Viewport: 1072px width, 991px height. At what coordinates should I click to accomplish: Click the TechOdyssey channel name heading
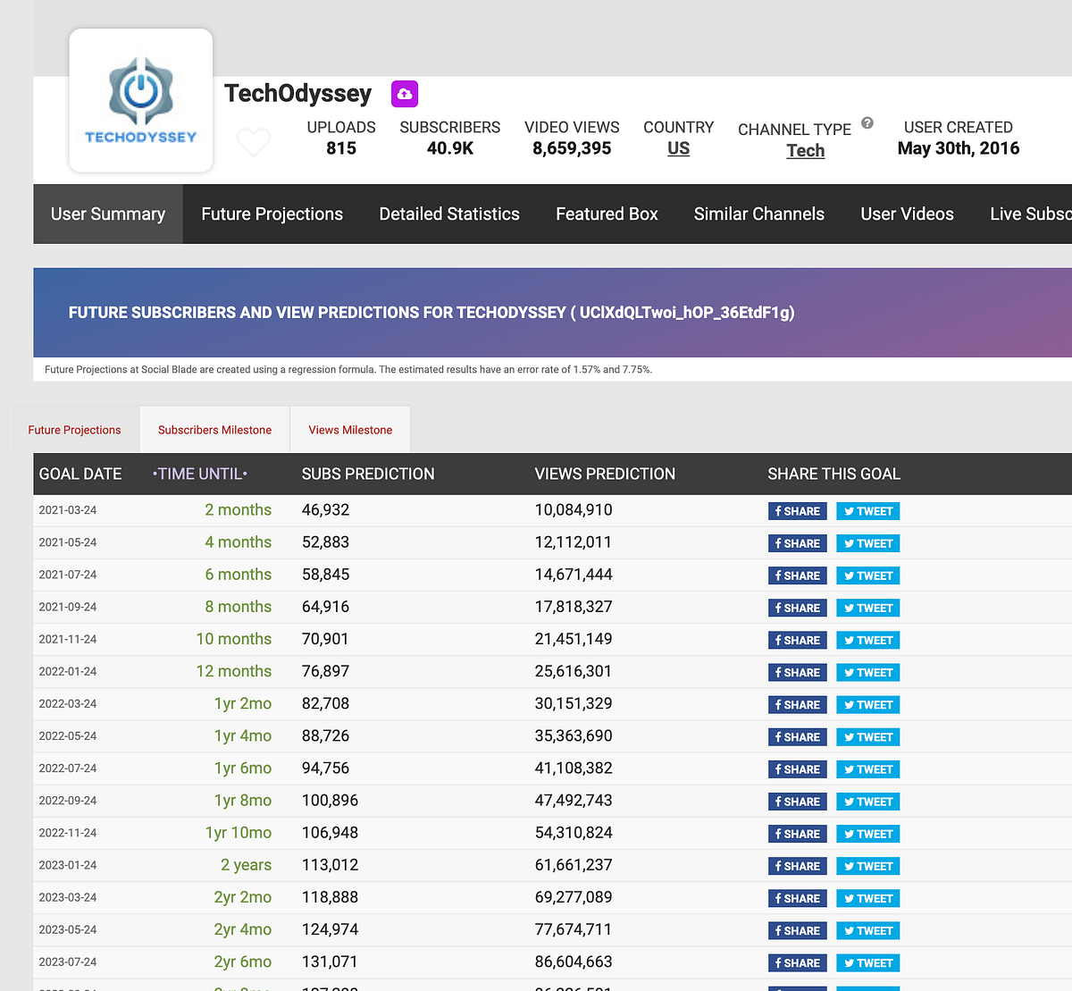pyautogui.click(x=297, y=94)
